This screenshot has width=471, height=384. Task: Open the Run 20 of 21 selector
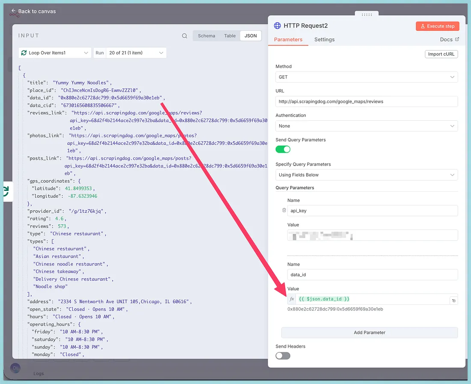(x=136, y=53)
